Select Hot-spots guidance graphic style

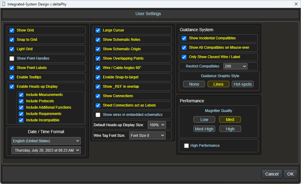tap(243, 84)
